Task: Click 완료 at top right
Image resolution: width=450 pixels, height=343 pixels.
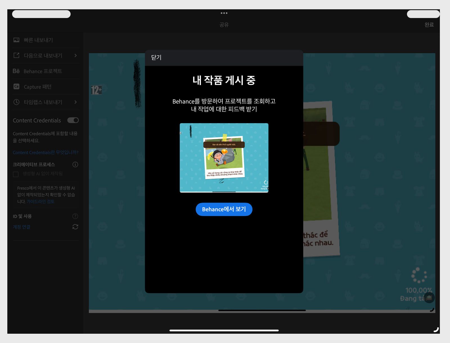Action: click(429, 25)
